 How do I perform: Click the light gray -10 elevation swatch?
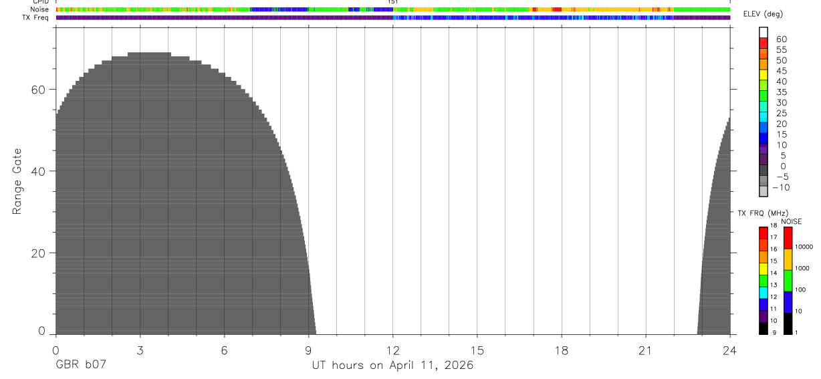point(764,191)
